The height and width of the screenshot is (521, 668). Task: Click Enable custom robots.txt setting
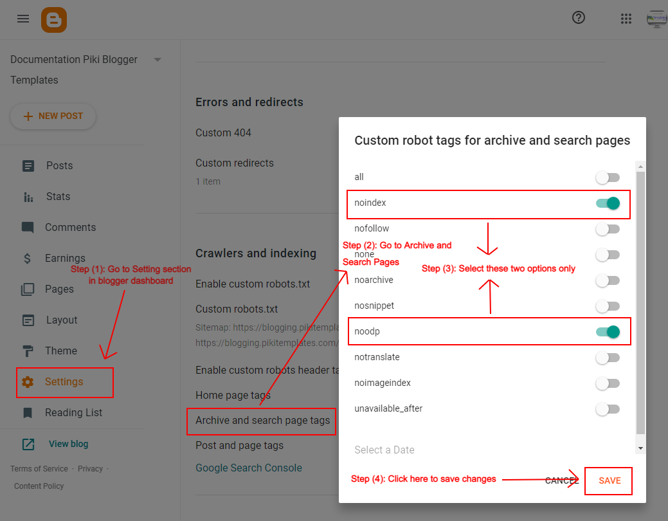click(253, 284)
